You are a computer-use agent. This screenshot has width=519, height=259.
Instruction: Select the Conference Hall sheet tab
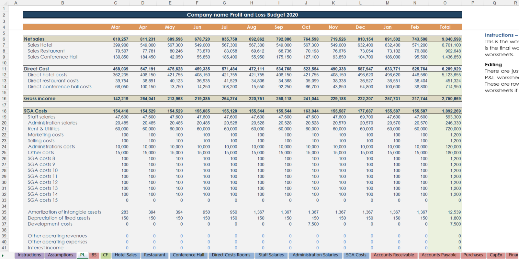tap(188, 255)
